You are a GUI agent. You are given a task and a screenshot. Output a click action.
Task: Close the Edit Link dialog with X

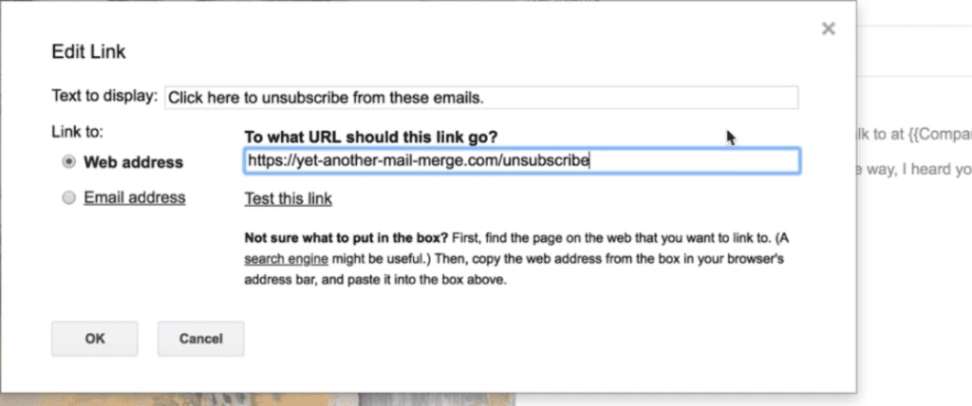[x=828, y=28]
